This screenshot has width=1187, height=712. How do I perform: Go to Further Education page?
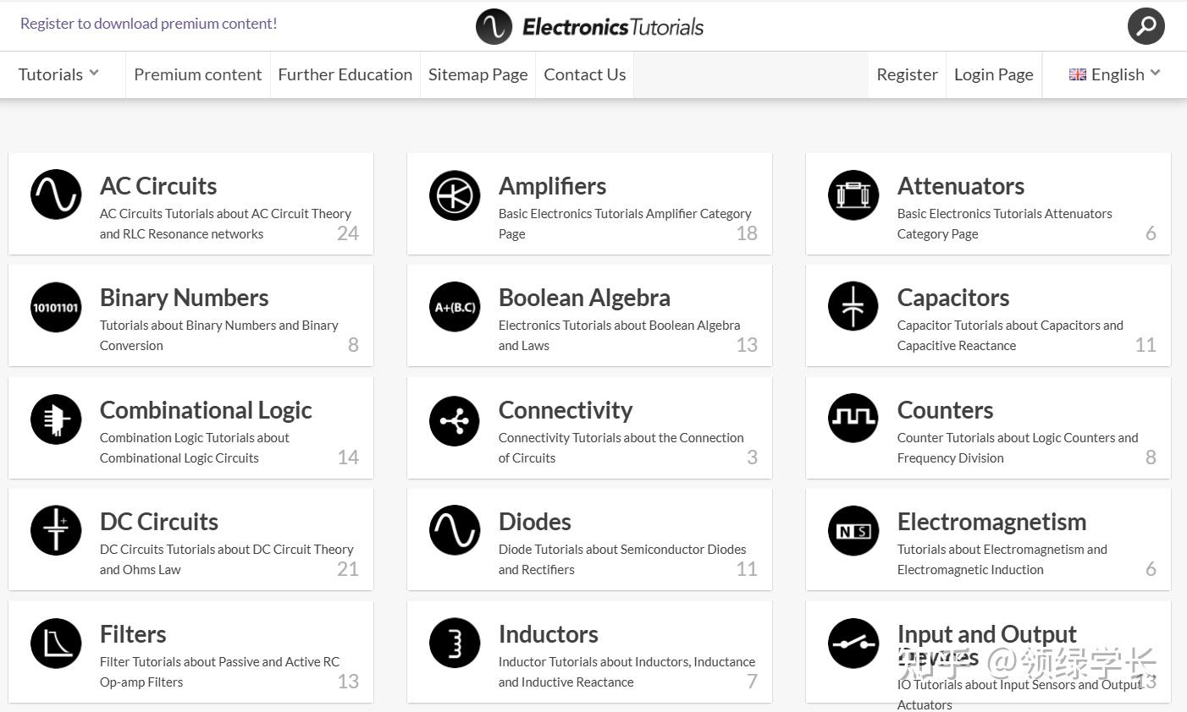[345, 74]
